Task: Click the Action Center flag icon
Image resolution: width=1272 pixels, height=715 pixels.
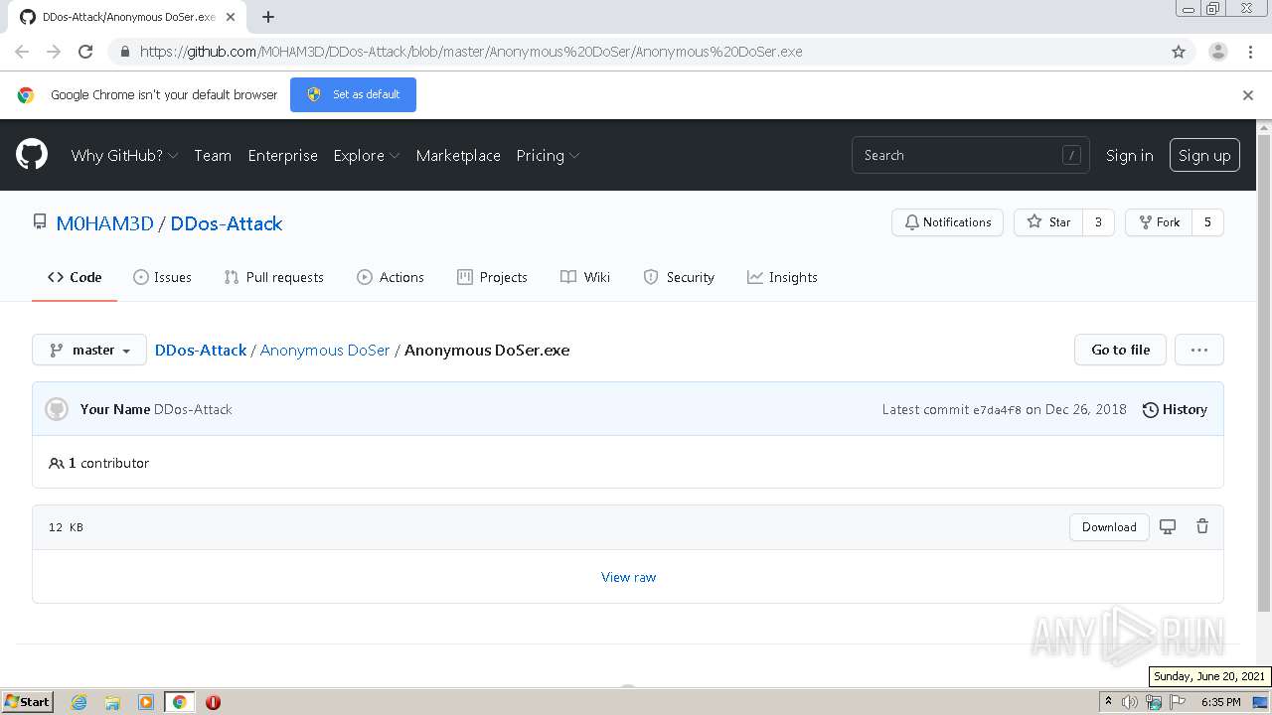Action: [1178, 702]
